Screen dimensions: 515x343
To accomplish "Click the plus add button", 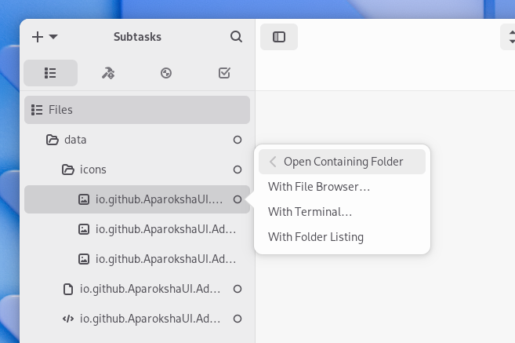I will coord(38,37).
